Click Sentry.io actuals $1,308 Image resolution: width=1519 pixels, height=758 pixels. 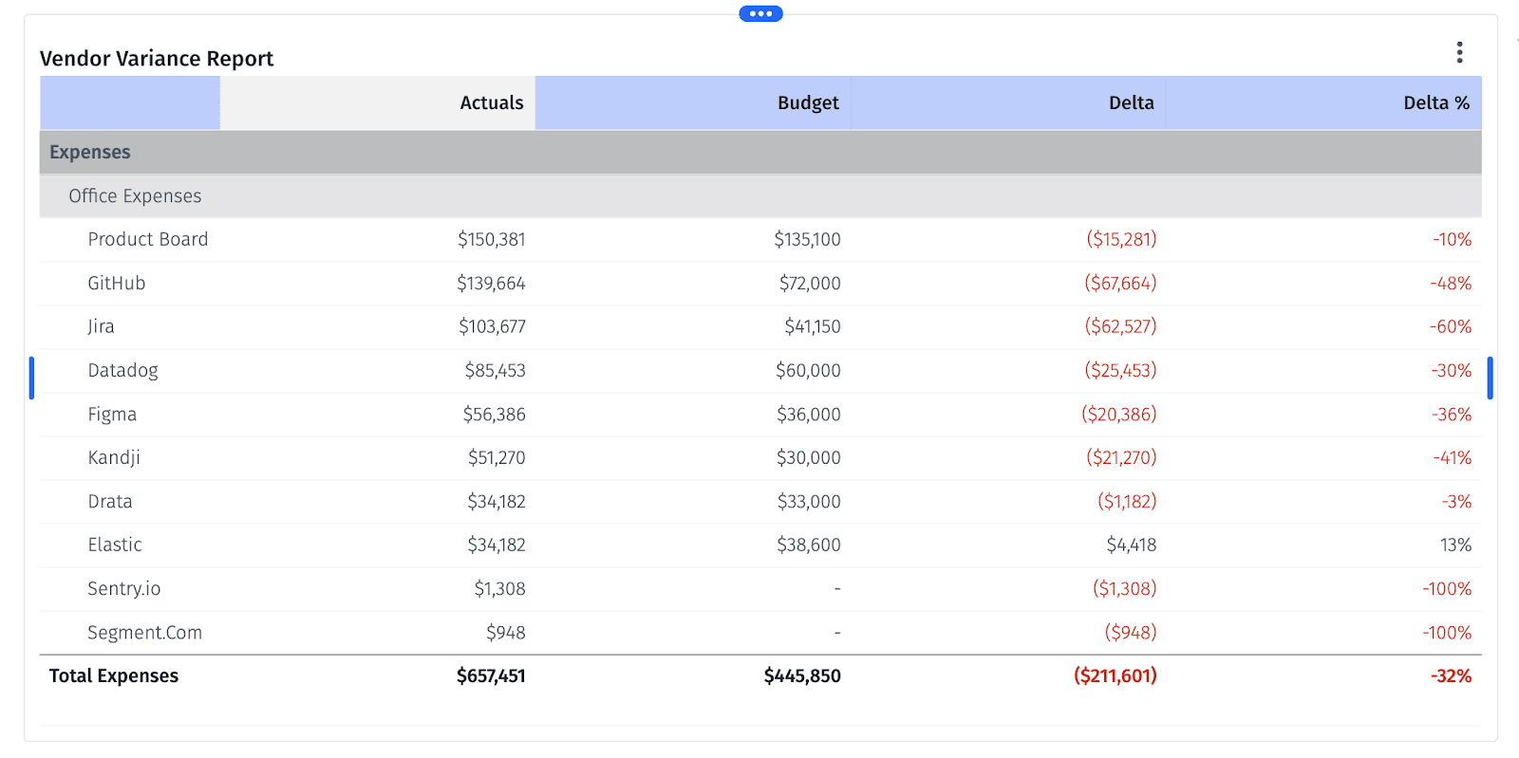click(499, 588)
